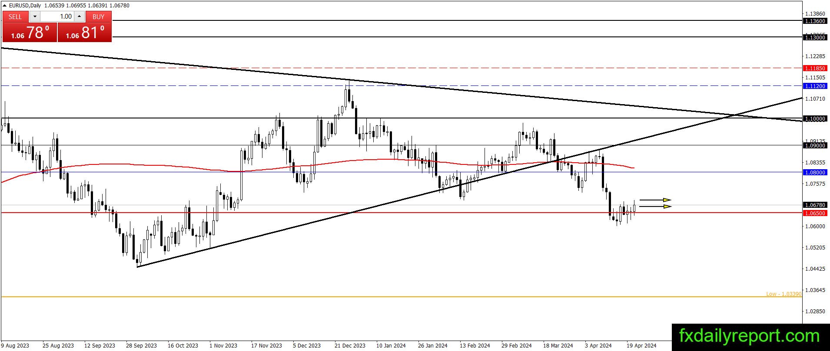Click the orange Low - 1.03390 label
The height and width of the screenshot is (351, 830).
[784, 294]
